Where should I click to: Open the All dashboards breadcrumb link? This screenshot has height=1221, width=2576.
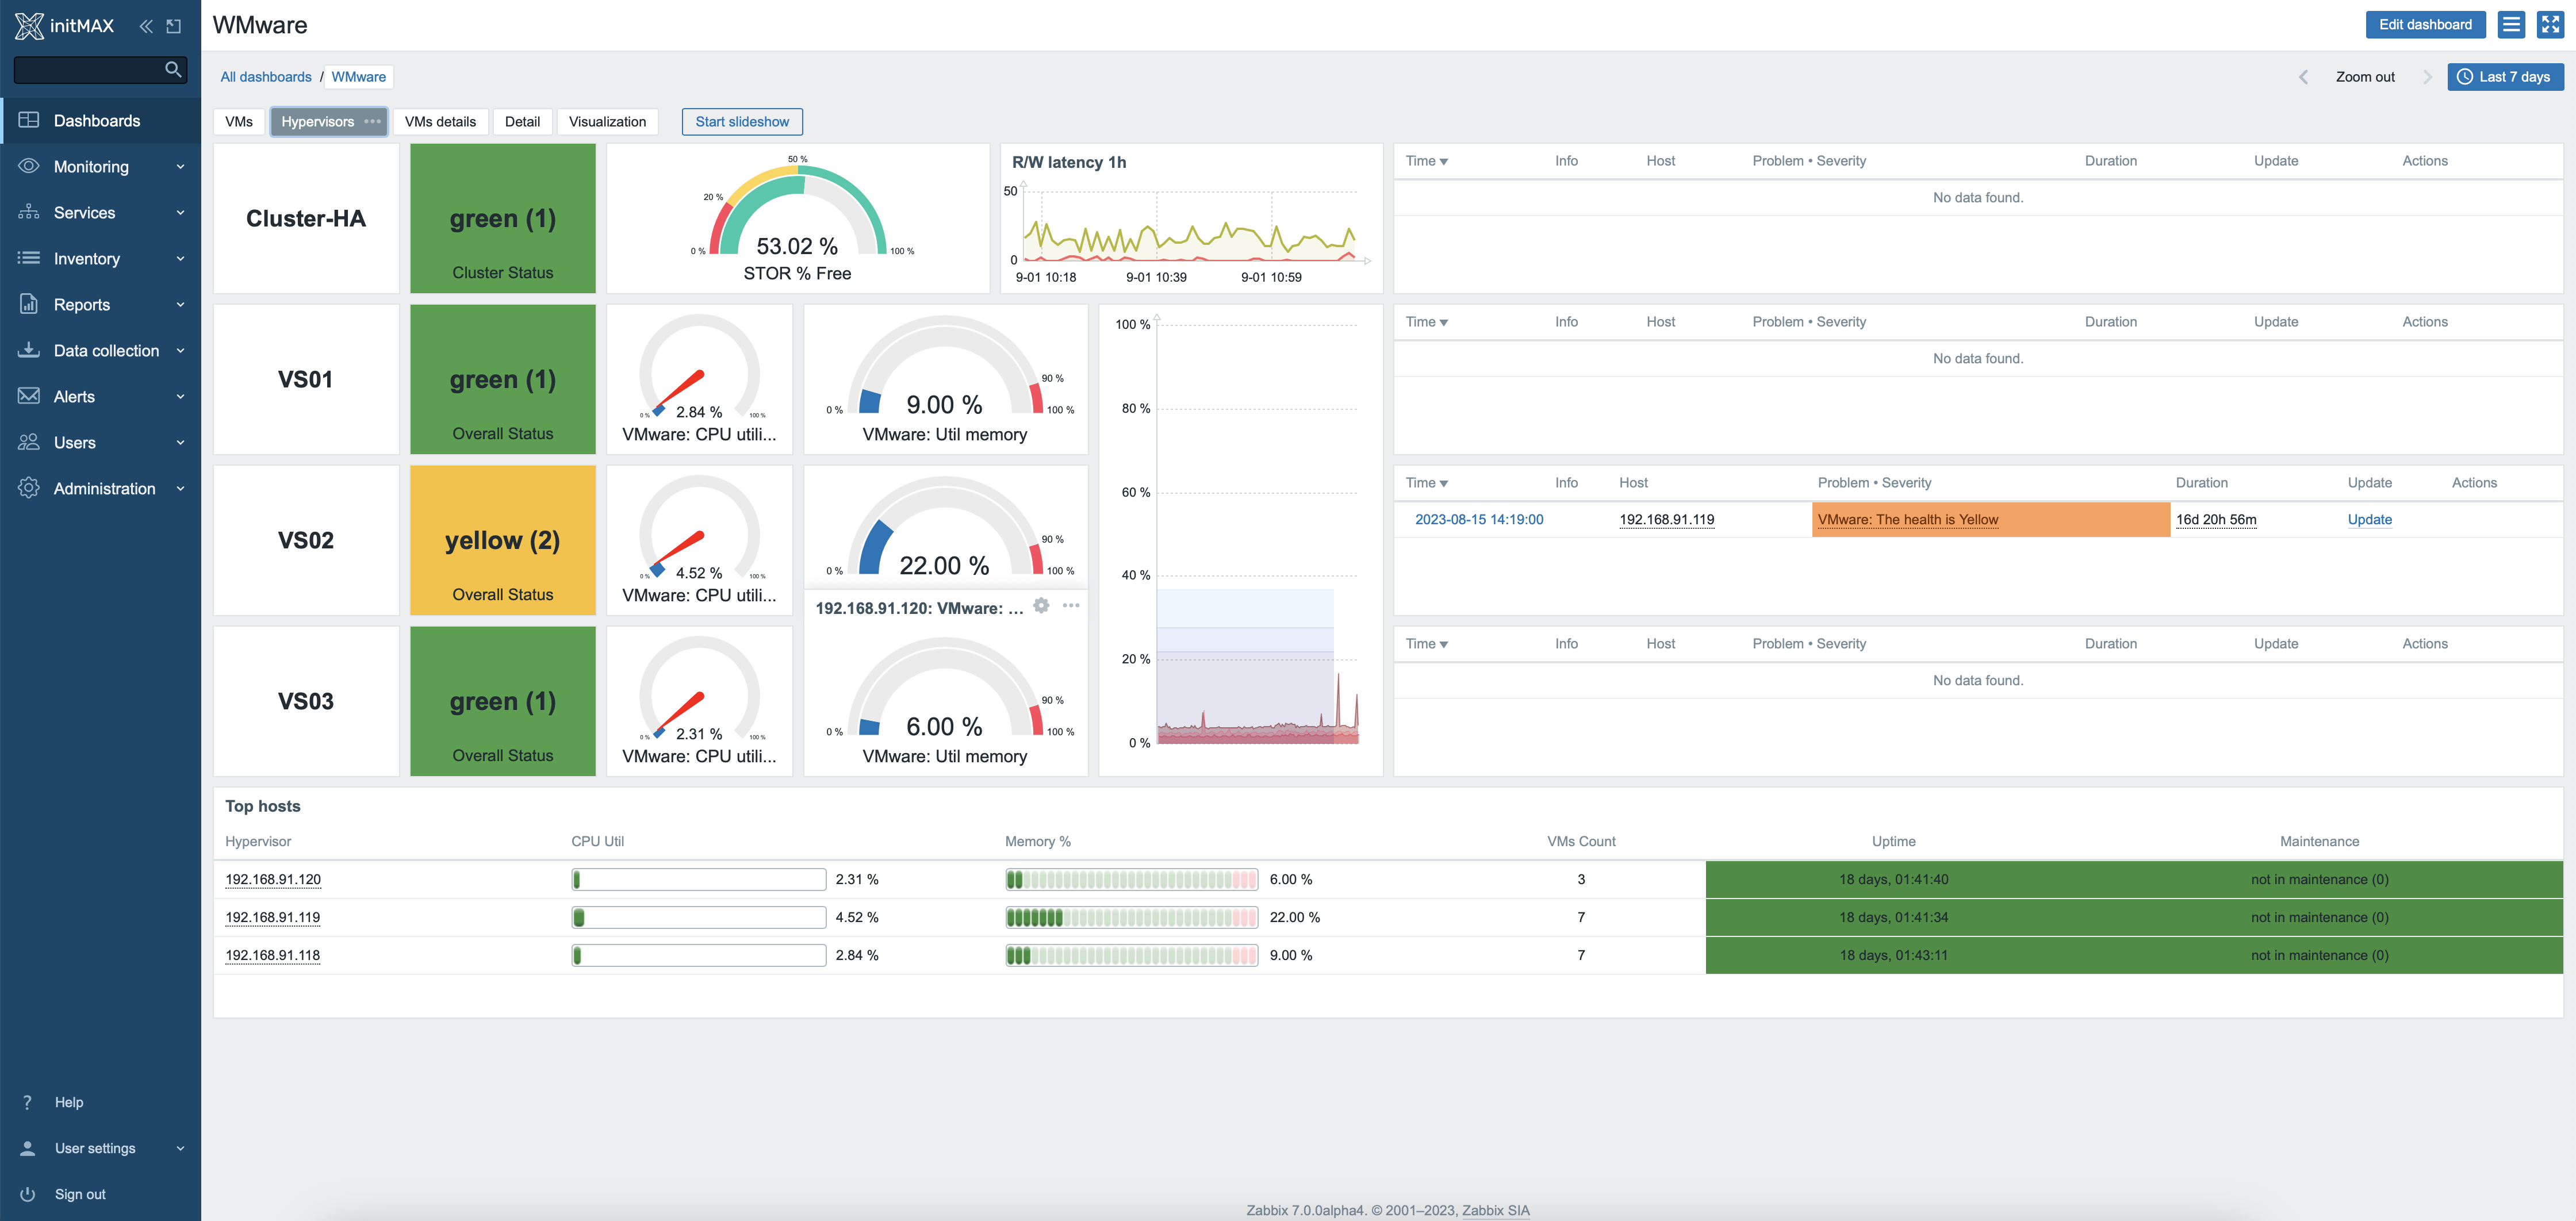[x=266, y=77]
